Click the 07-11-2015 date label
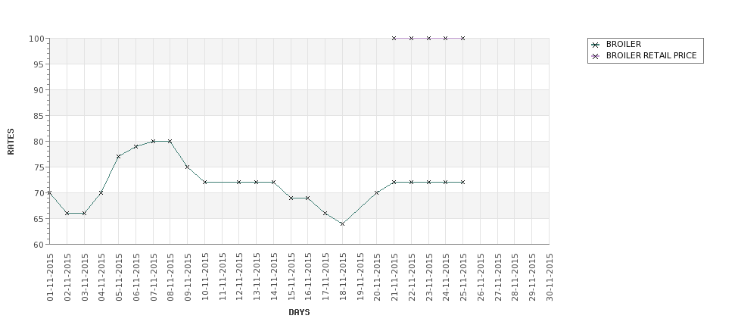 pyautogui.click(x=154, y=277)
